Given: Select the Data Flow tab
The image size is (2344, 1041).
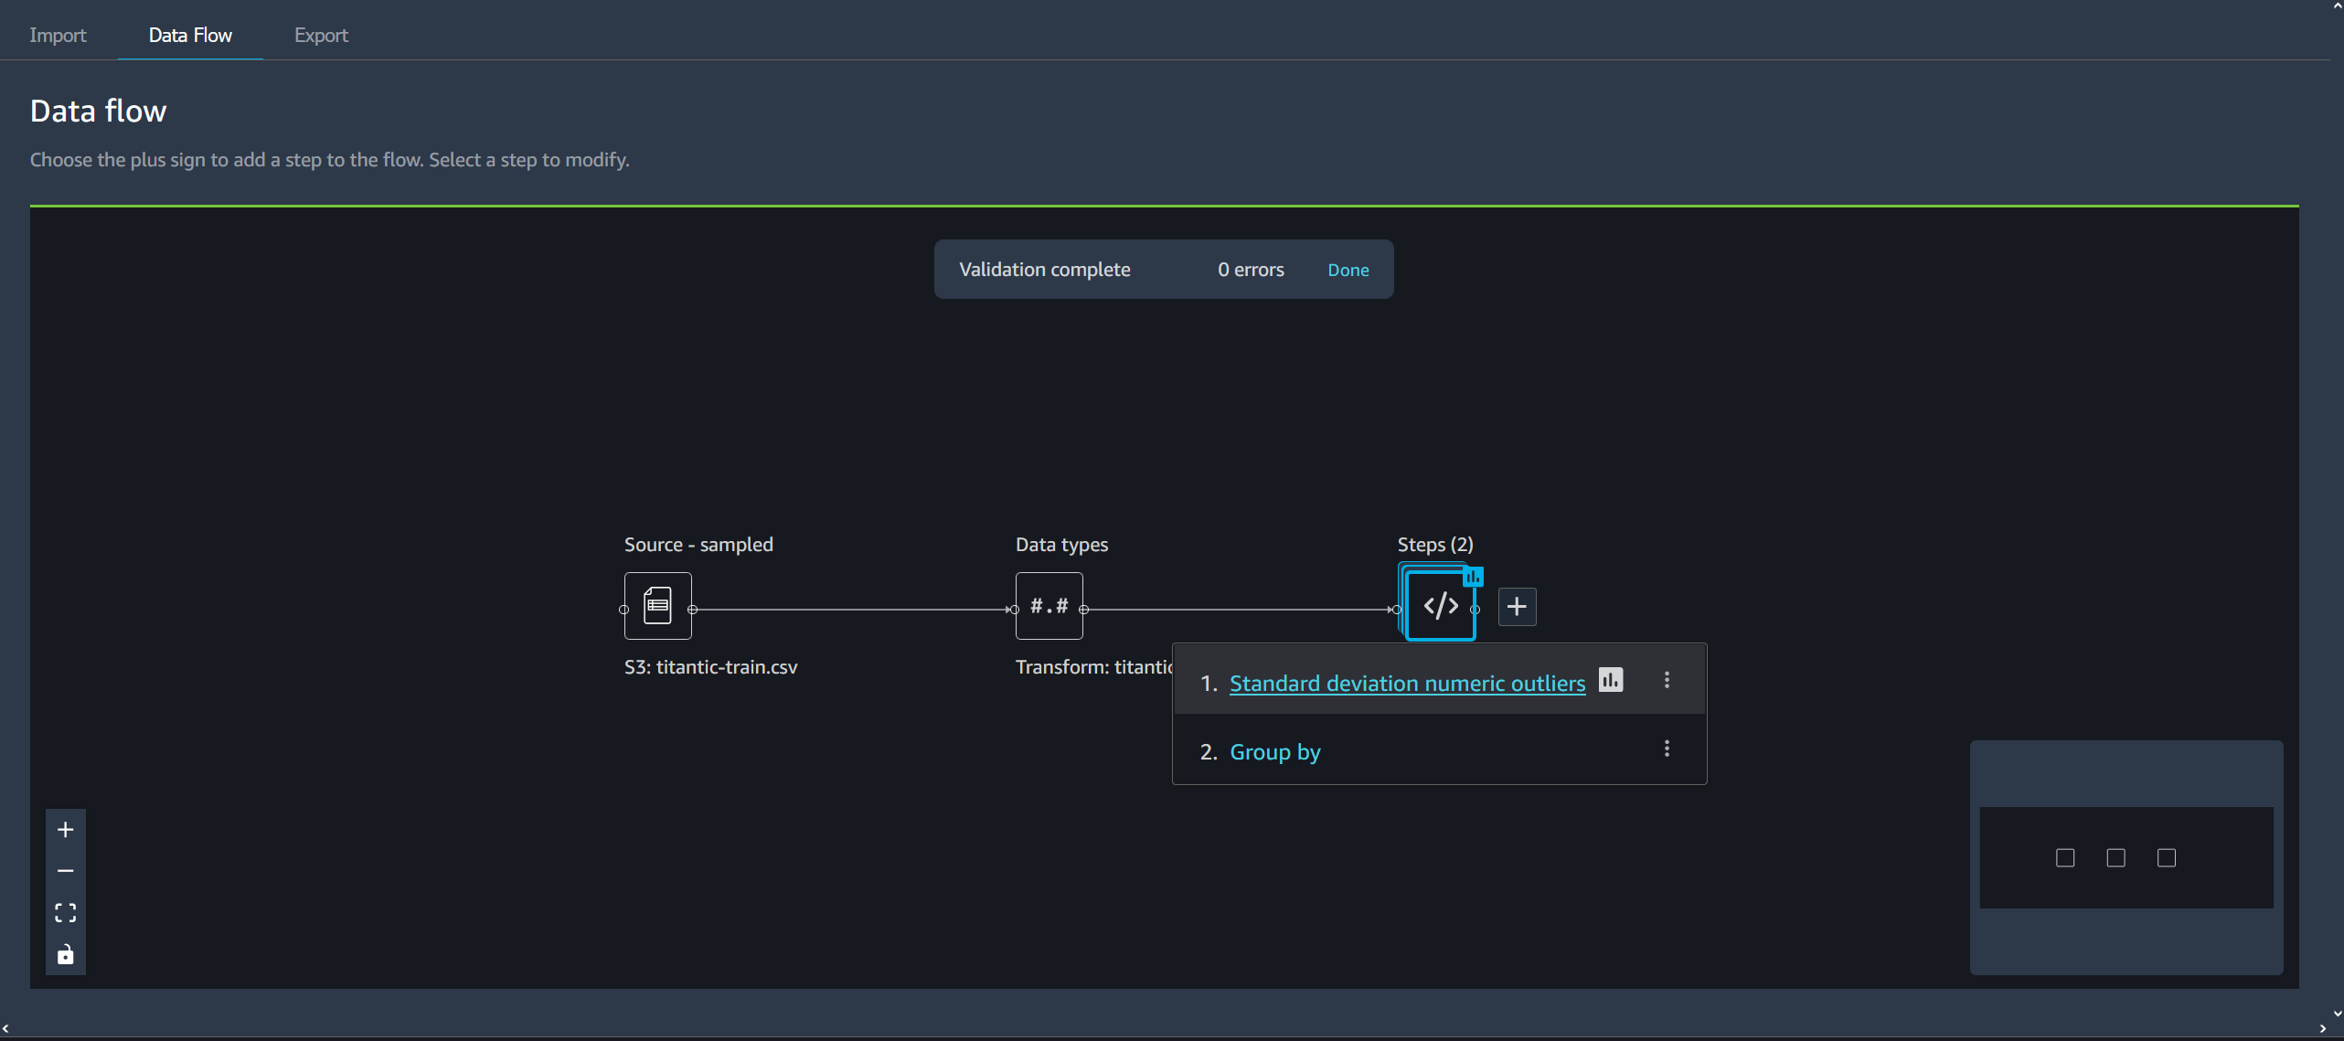Looking at the screenshot, I should pyautogui.click(x=190, y=33).
